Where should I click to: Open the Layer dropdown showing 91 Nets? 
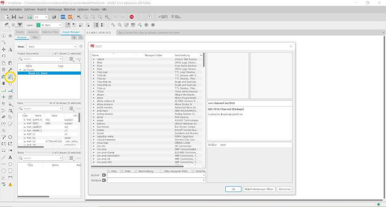[49, 25]
